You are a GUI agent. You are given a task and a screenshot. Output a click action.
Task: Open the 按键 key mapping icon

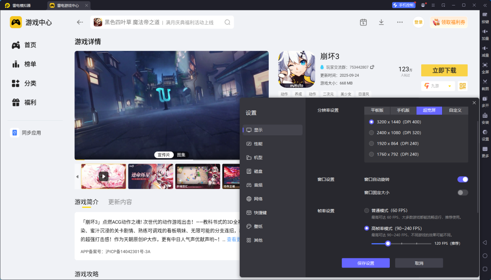click(485, 16)
